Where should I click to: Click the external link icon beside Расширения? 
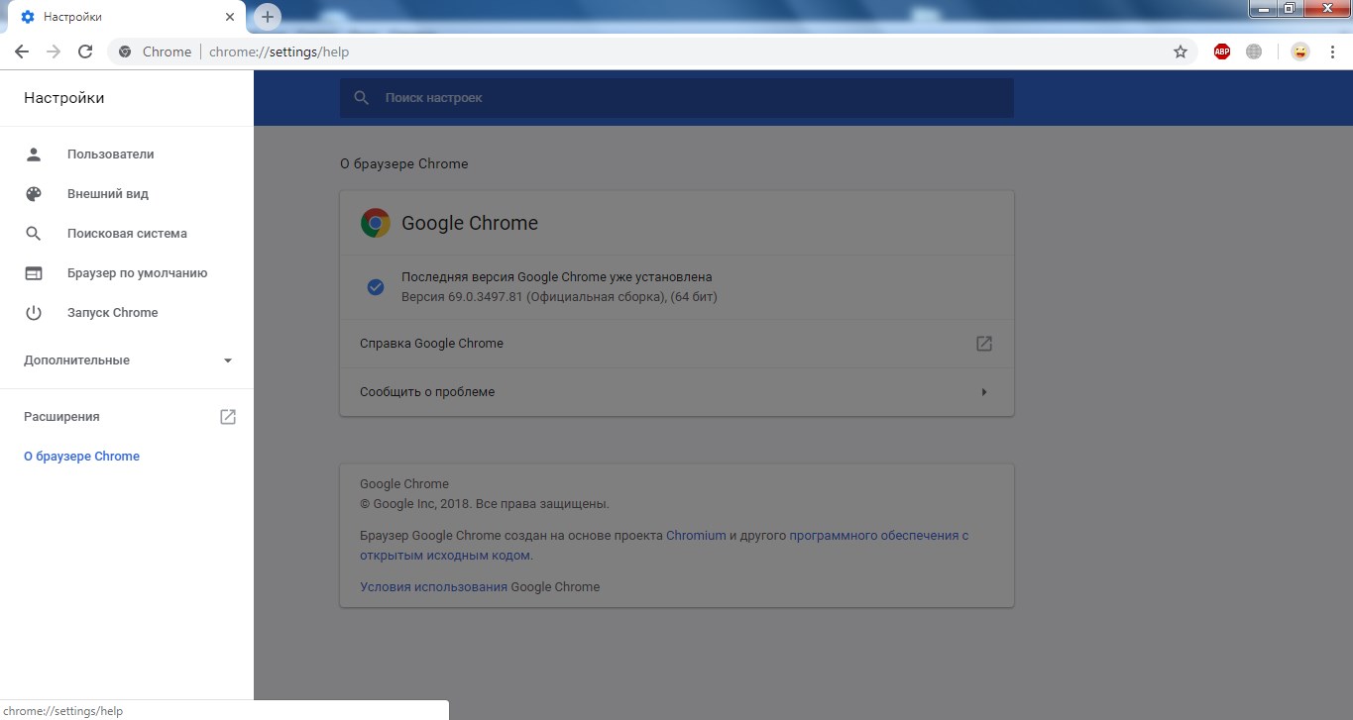[x=228, y=417]
